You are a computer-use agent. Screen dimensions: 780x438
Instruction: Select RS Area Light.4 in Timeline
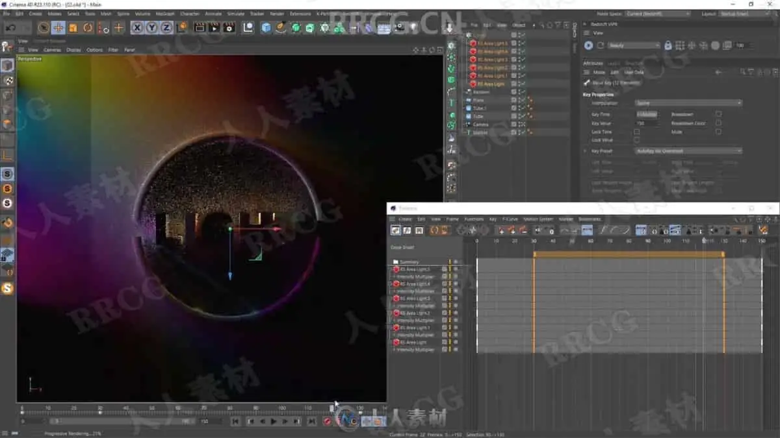click(415, 284)
